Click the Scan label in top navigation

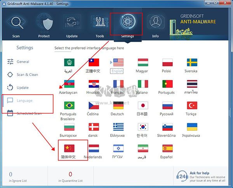[16, 36]
